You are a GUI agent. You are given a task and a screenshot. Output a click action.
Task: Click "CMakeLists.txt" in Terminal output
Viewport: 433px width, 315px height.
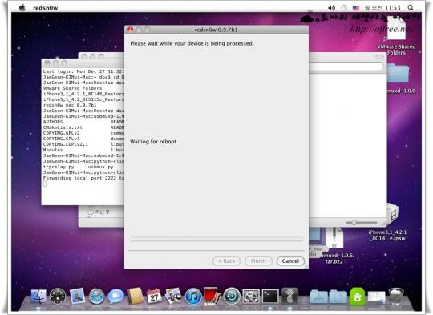coord(63,127)
